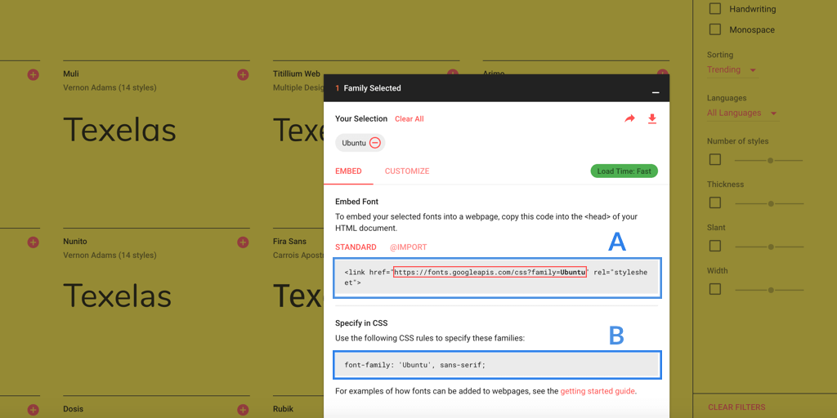The image size is (837, 418).
Task: Toggle the Monospace category checkbox
Action: 715,30
